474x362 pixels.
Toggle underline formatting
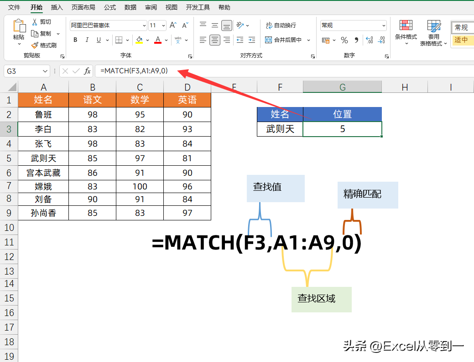99,40
